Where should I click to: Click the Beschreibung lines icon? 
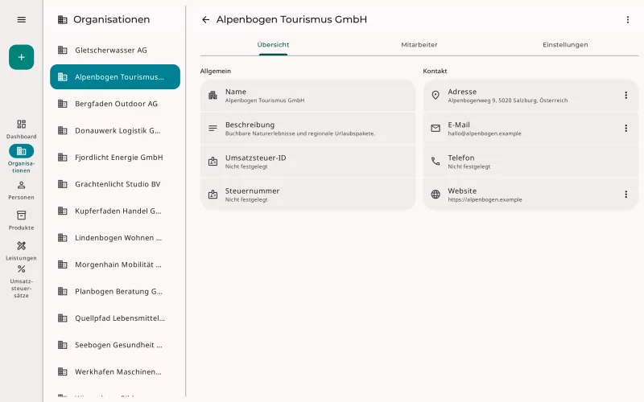click(213, 129)
